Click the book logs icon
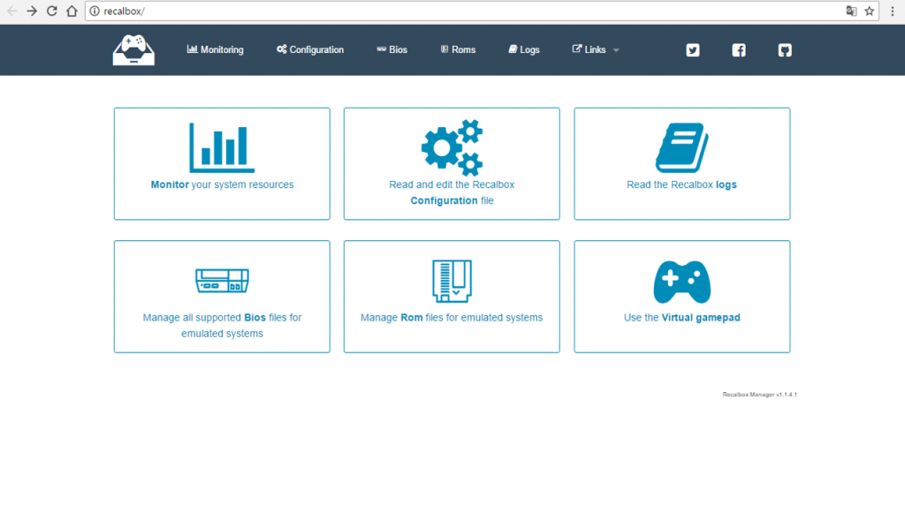Image resolution: width=905 pixels, height=520 pixels. [681, 147]
